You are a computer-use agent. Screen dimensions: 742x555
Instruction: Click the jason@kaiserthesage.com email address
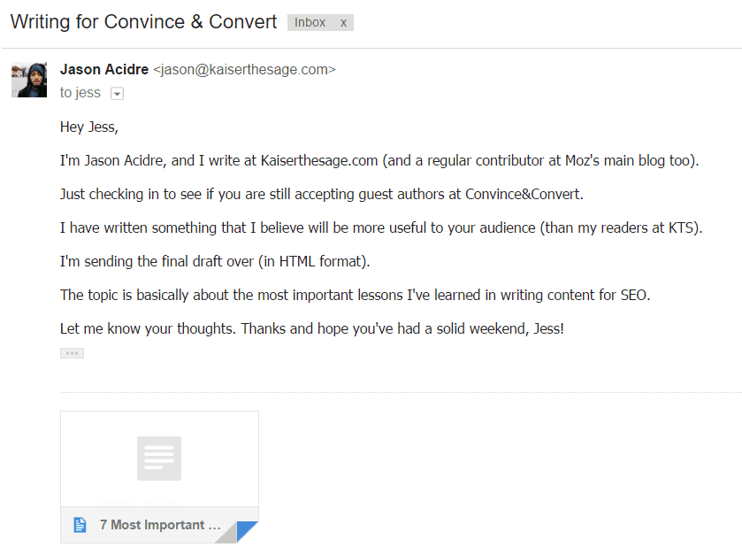coord(244,69)
